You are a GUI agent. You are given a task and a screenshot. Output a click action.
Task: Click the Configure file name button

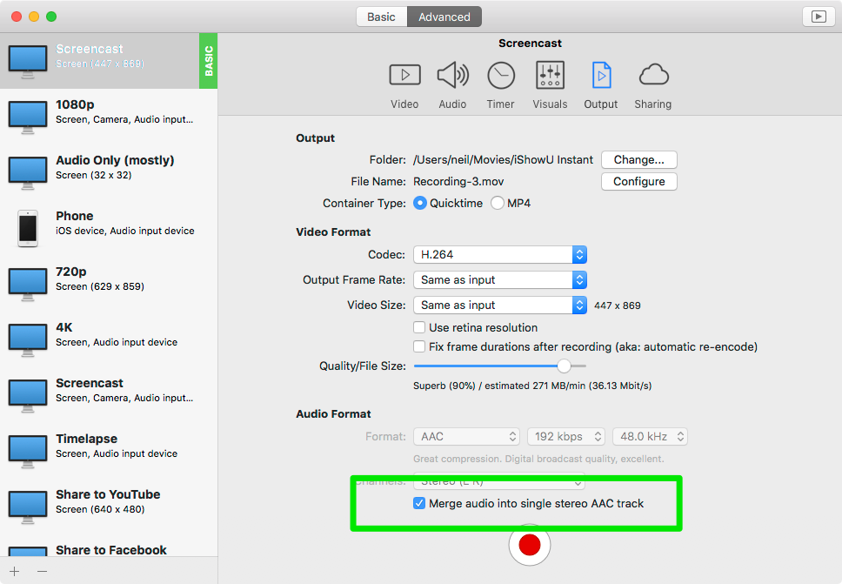[638, 182]
